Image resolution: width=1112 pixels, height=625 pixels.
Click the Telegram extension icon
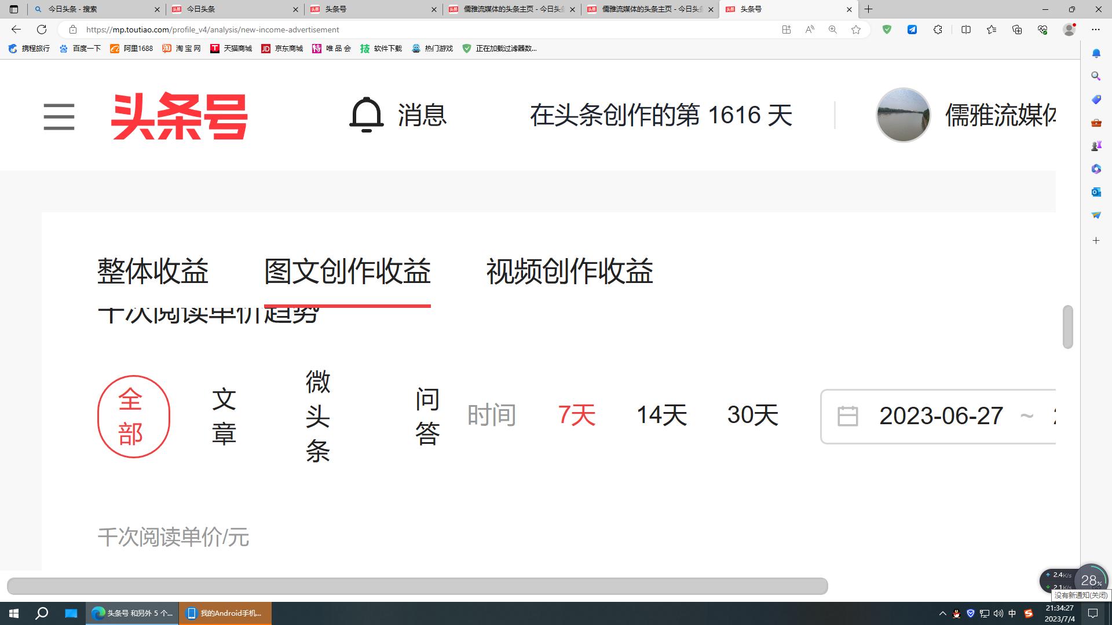click(912, 30)
